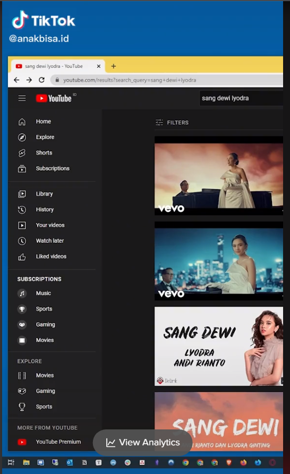Select the 'sang dewi lyodra - YouTube' tab
Screen dimensions: 290x474
[57, 66]
